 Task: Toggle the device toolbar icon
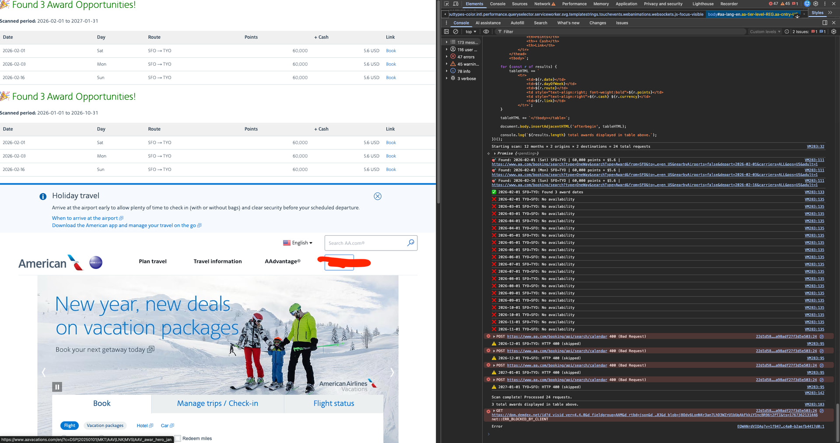(455, 4)
